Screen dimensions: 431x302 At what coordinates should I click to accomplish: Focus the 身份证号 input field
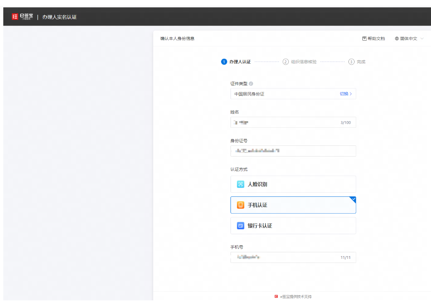pos(293,151)
